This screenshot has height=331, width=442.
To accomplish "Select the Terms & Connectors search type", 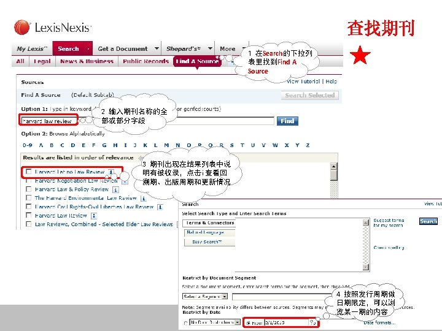I will tap(210, 223).
